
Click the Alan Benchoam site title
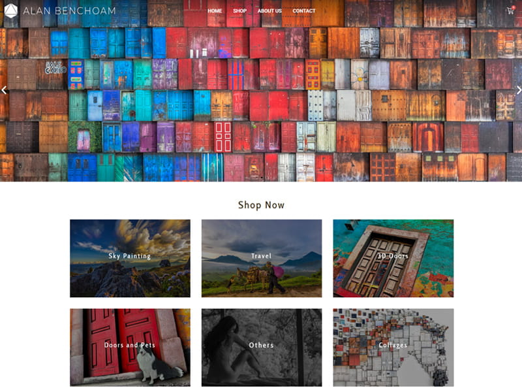coord(70,10)
